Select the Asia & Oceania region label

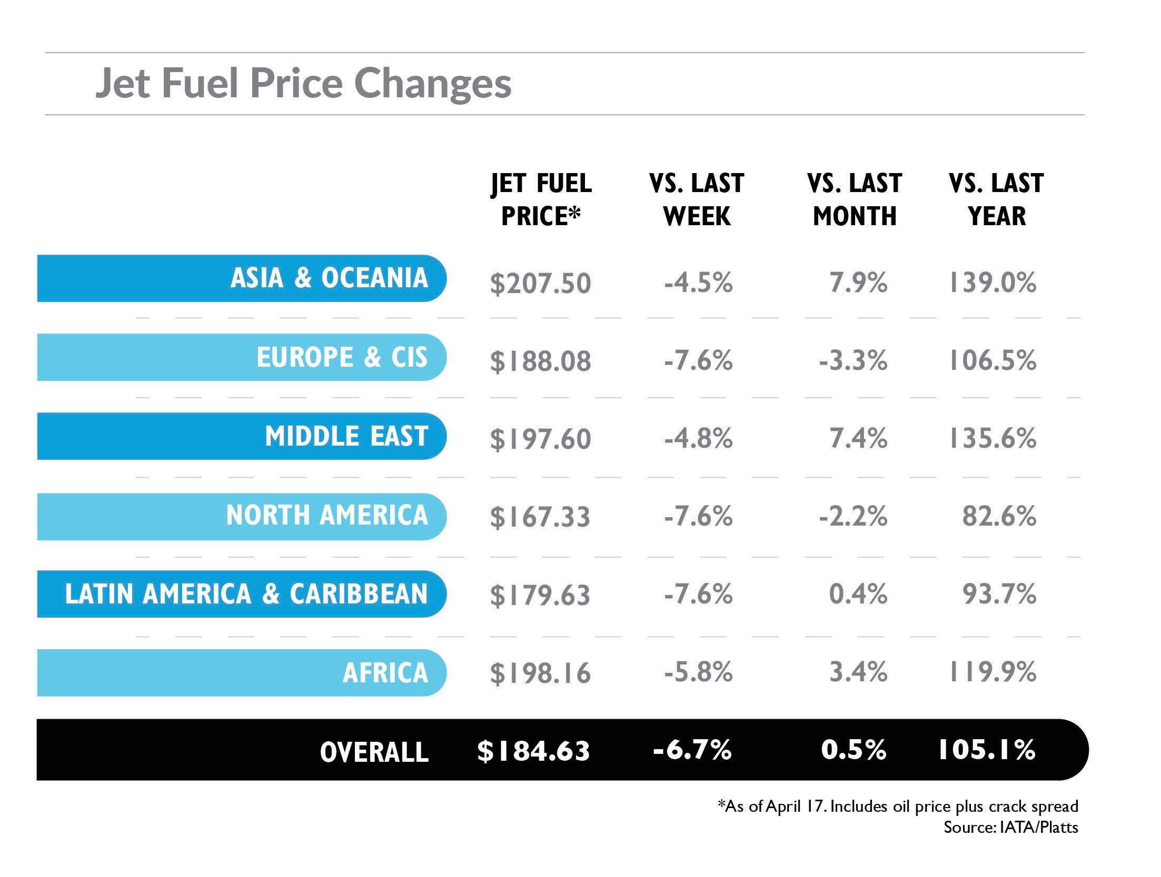click(x=329, y=278)
